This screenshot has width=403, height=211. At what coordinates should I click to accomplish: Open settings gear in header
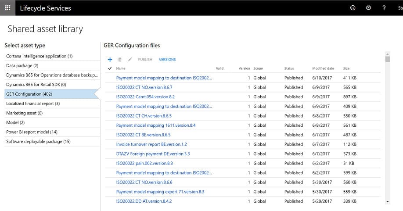point(368,8)
